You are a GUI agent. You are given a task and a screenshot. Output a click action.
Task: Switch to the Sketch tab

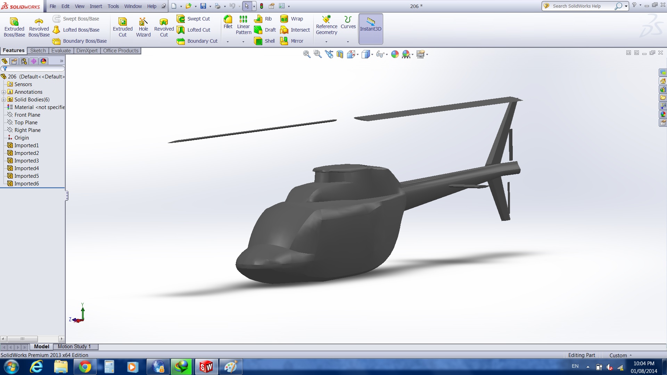(x=38, y=51)
